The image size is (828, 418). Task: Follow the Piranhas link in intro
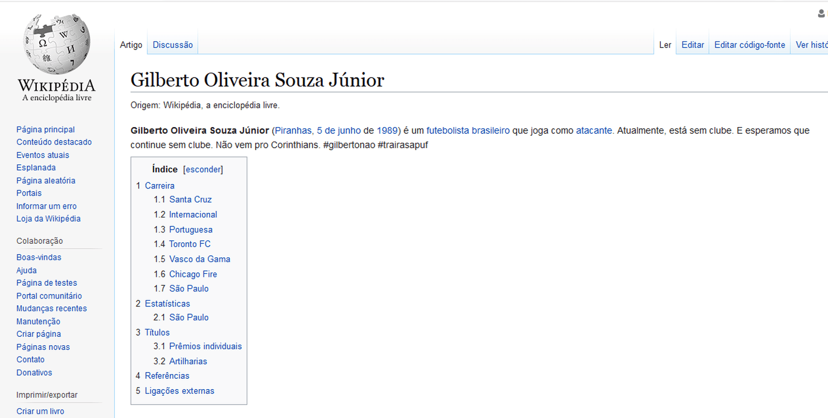293,131
